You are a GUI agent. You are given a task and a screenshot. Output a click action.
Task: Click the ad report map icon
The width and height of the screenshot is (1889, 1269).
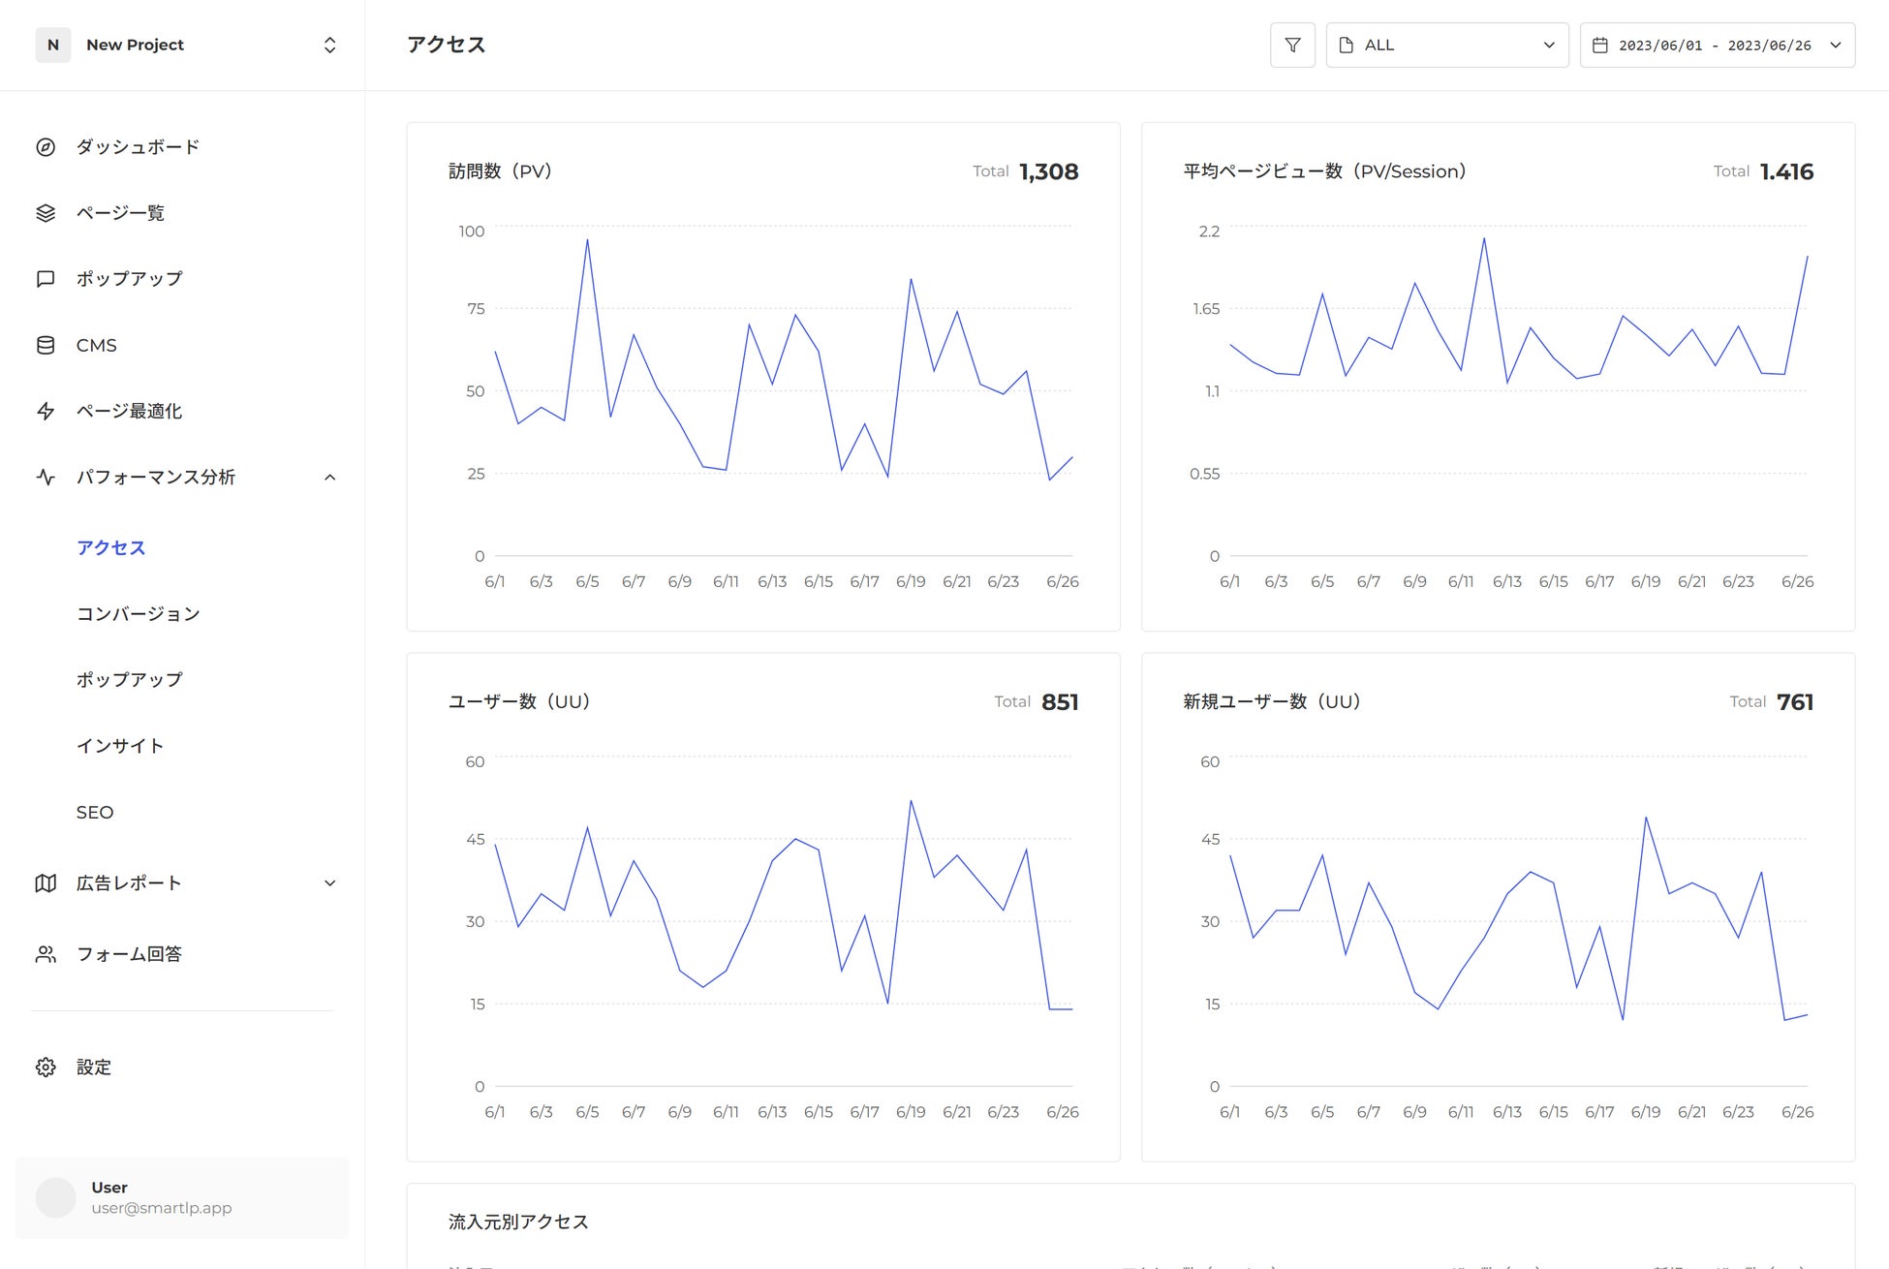click(x=46, y=883)
